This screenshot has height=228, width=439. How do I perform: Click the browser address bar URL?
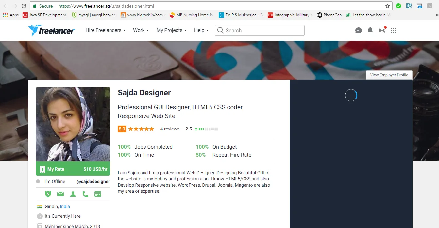point(106,6)
